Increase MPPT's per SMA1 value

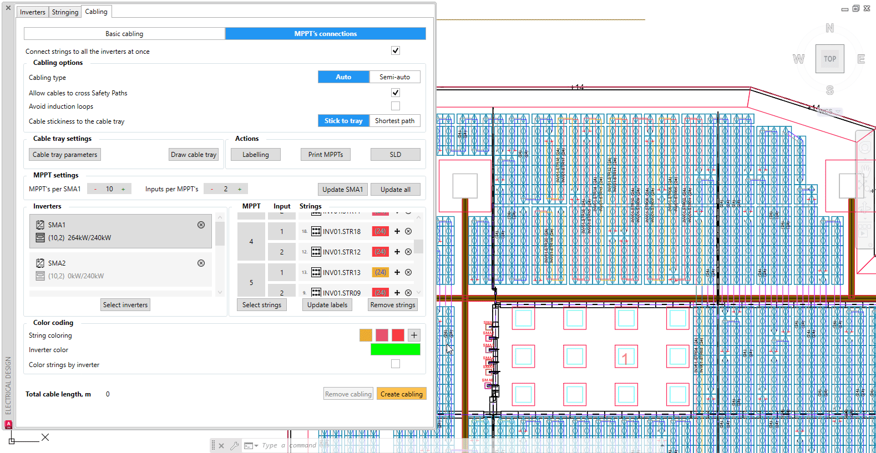(123, 189)
